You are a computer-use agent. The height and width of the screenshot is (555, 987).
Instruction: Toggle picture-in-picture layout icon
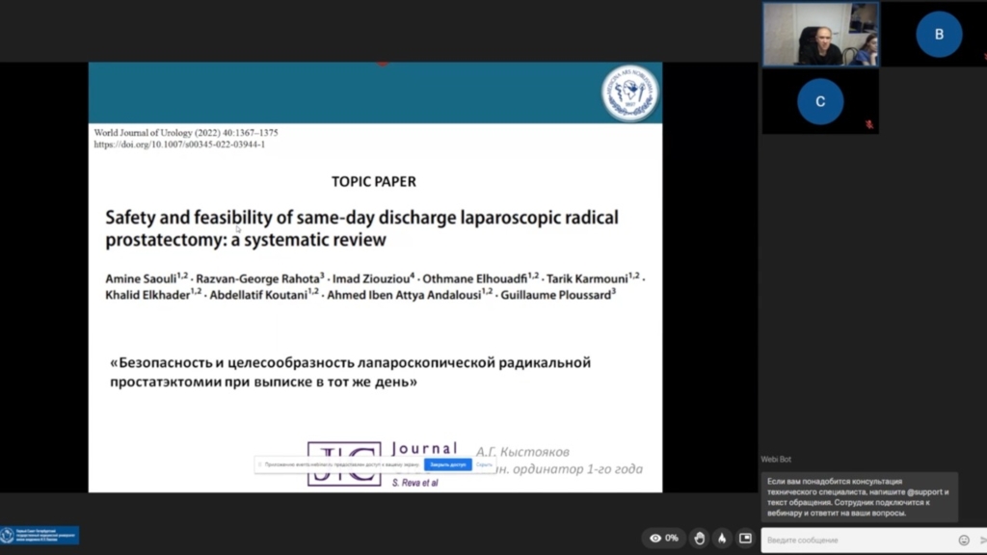745,538
